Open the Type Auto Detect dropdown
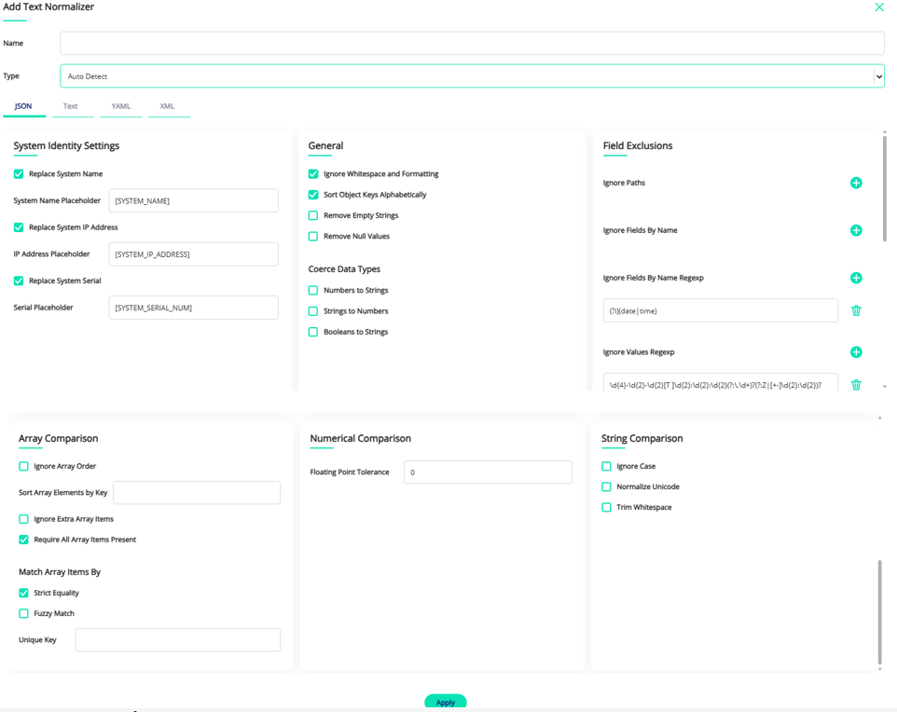897x712 pixels. click(472, 76)
